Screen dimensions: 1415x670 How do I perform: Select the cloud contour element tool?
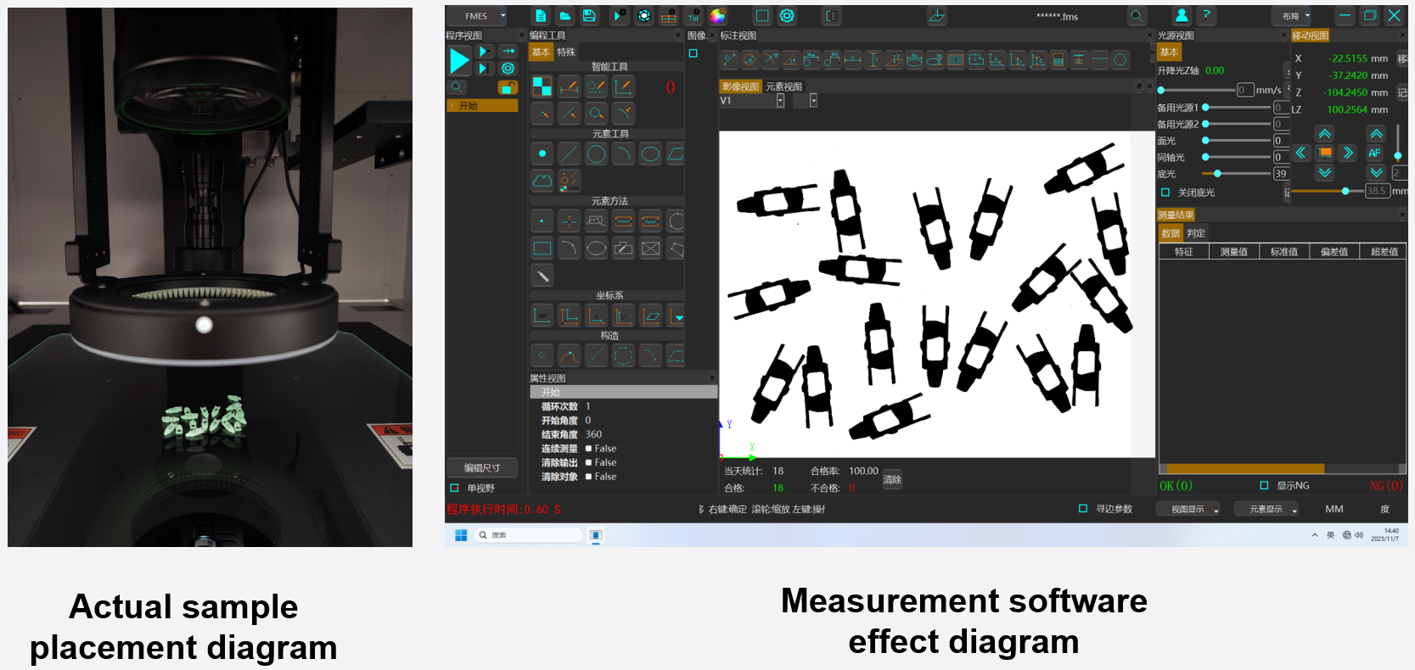click(542, 180)
